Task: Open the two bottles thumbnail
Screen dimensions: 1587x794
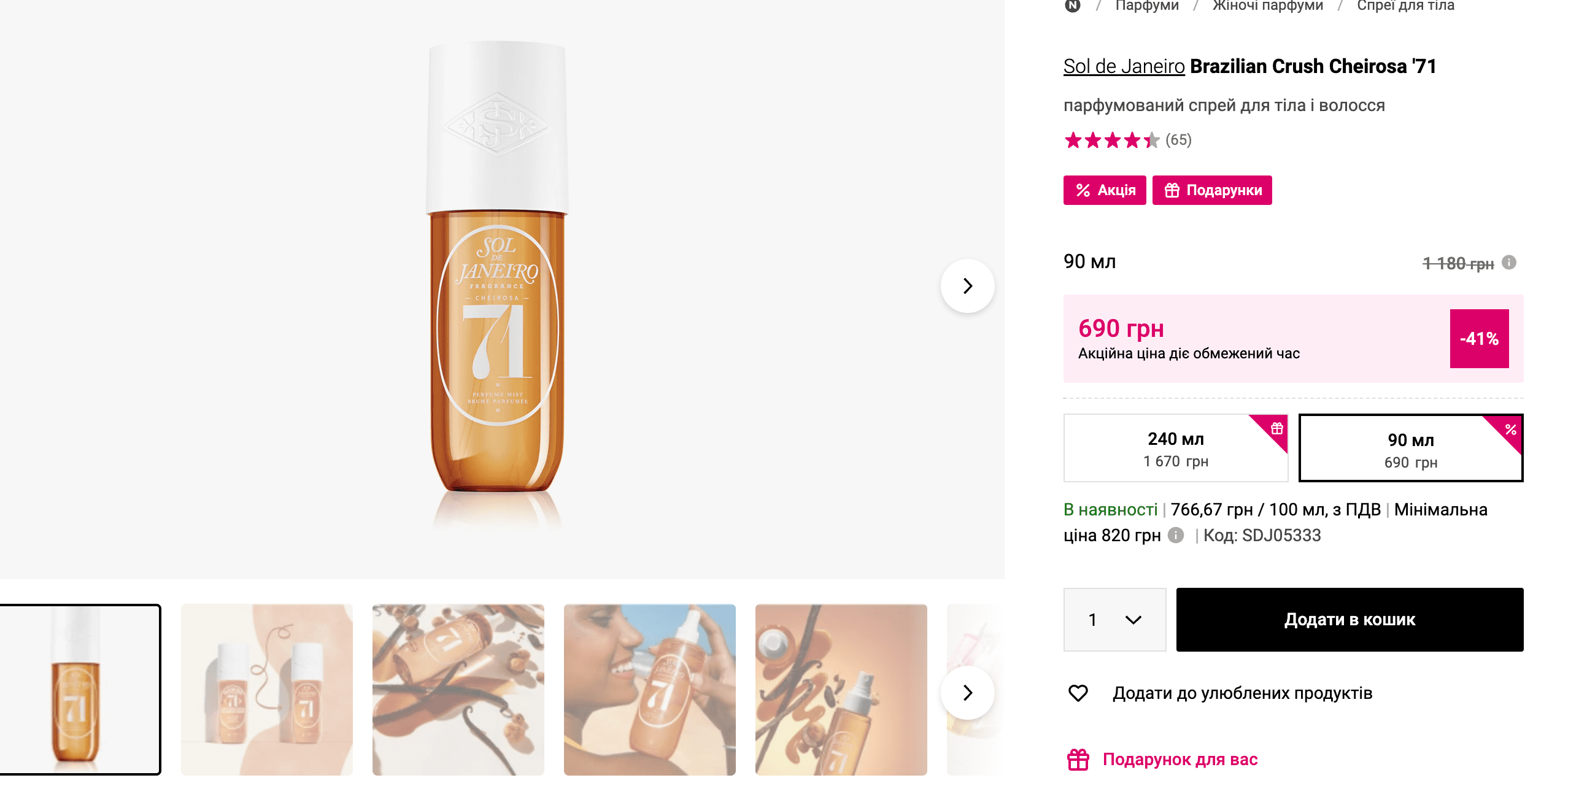Action: click(x=267, y=689)
